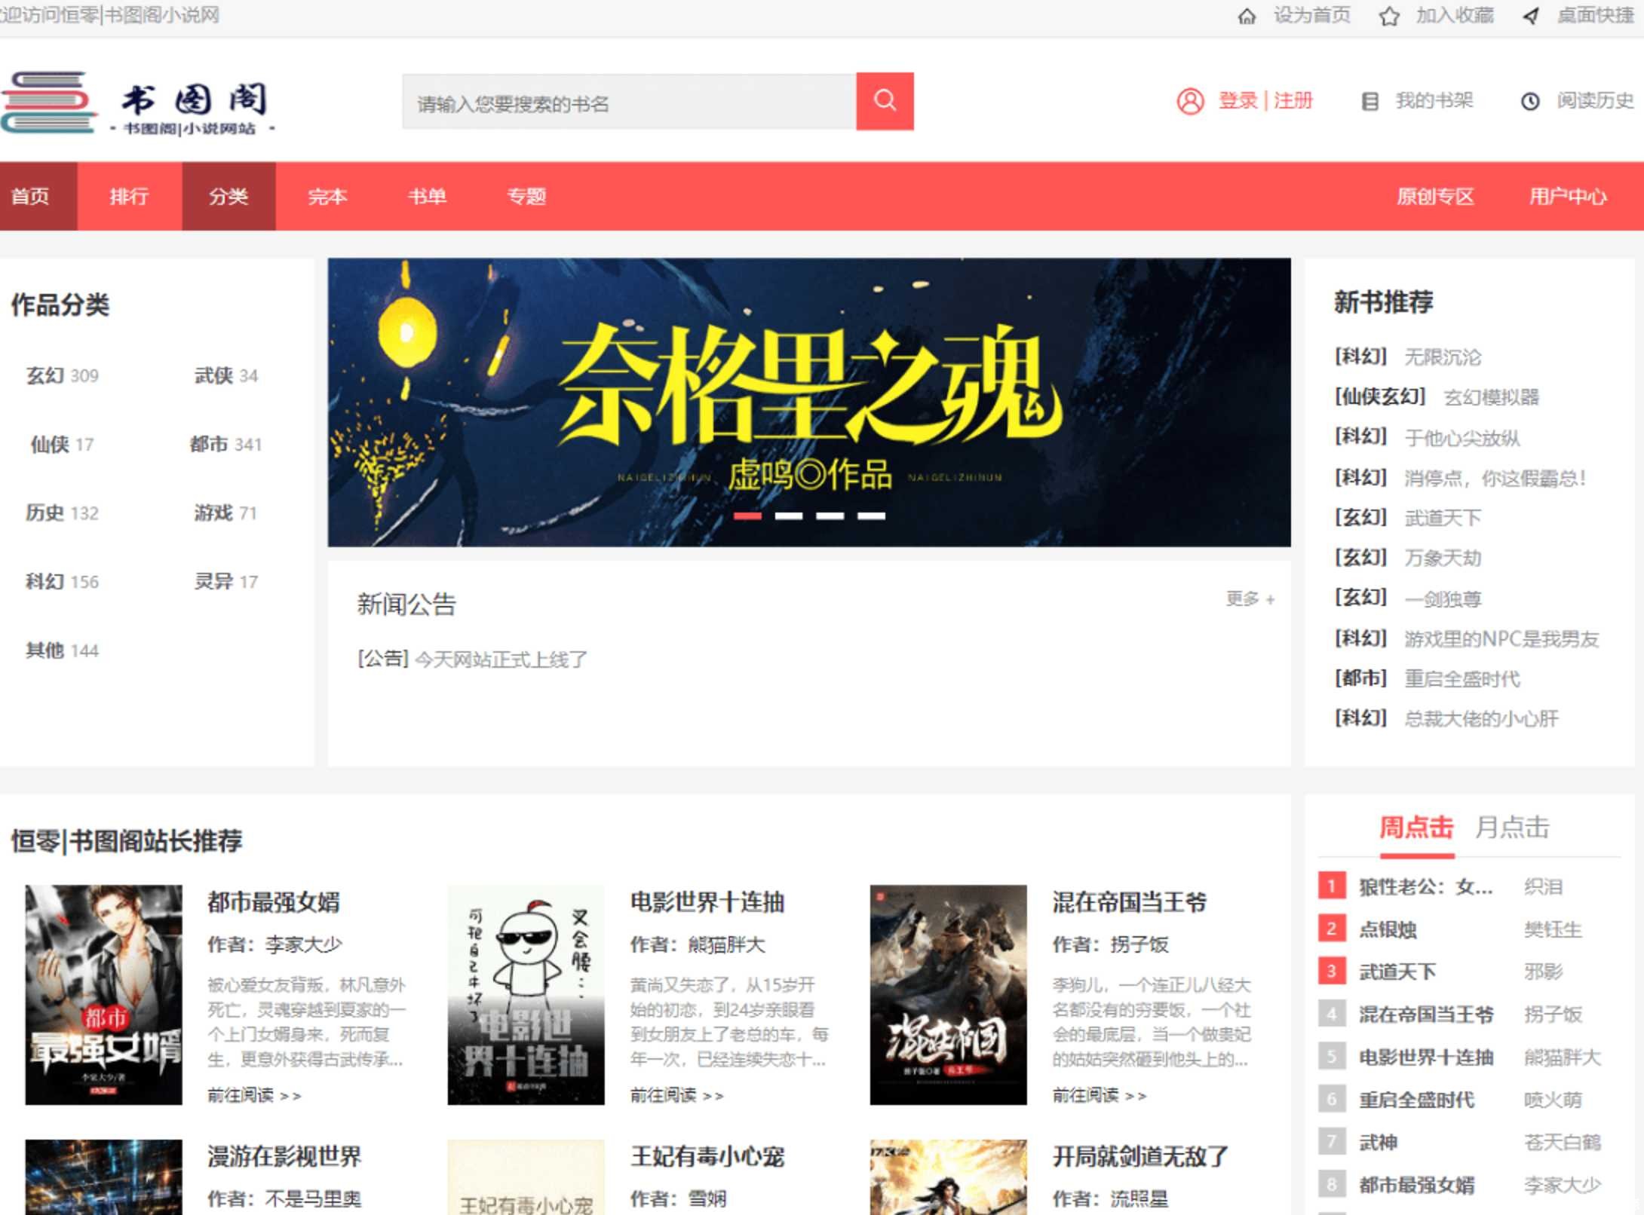The height and width of the screenshot is (1215, 1644).
Task: Open the title 王妃有毒小心宠
Action: [x=707, y=1156]
